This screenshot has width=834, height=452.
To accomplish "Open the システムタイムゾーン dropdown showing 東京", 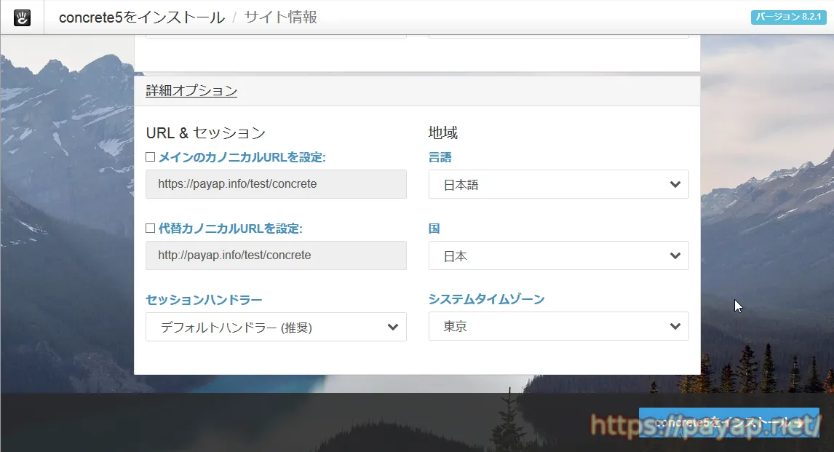I will point(558,327).
